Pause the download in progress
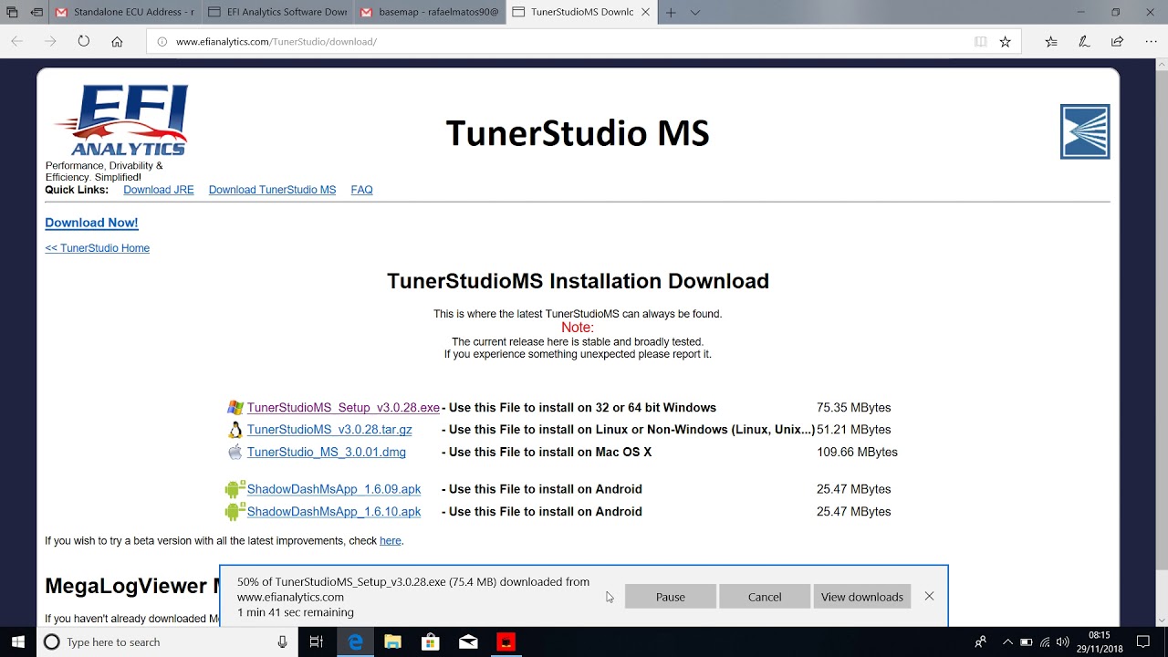This screenshot has height=657, width=1168. coord(670,597)
